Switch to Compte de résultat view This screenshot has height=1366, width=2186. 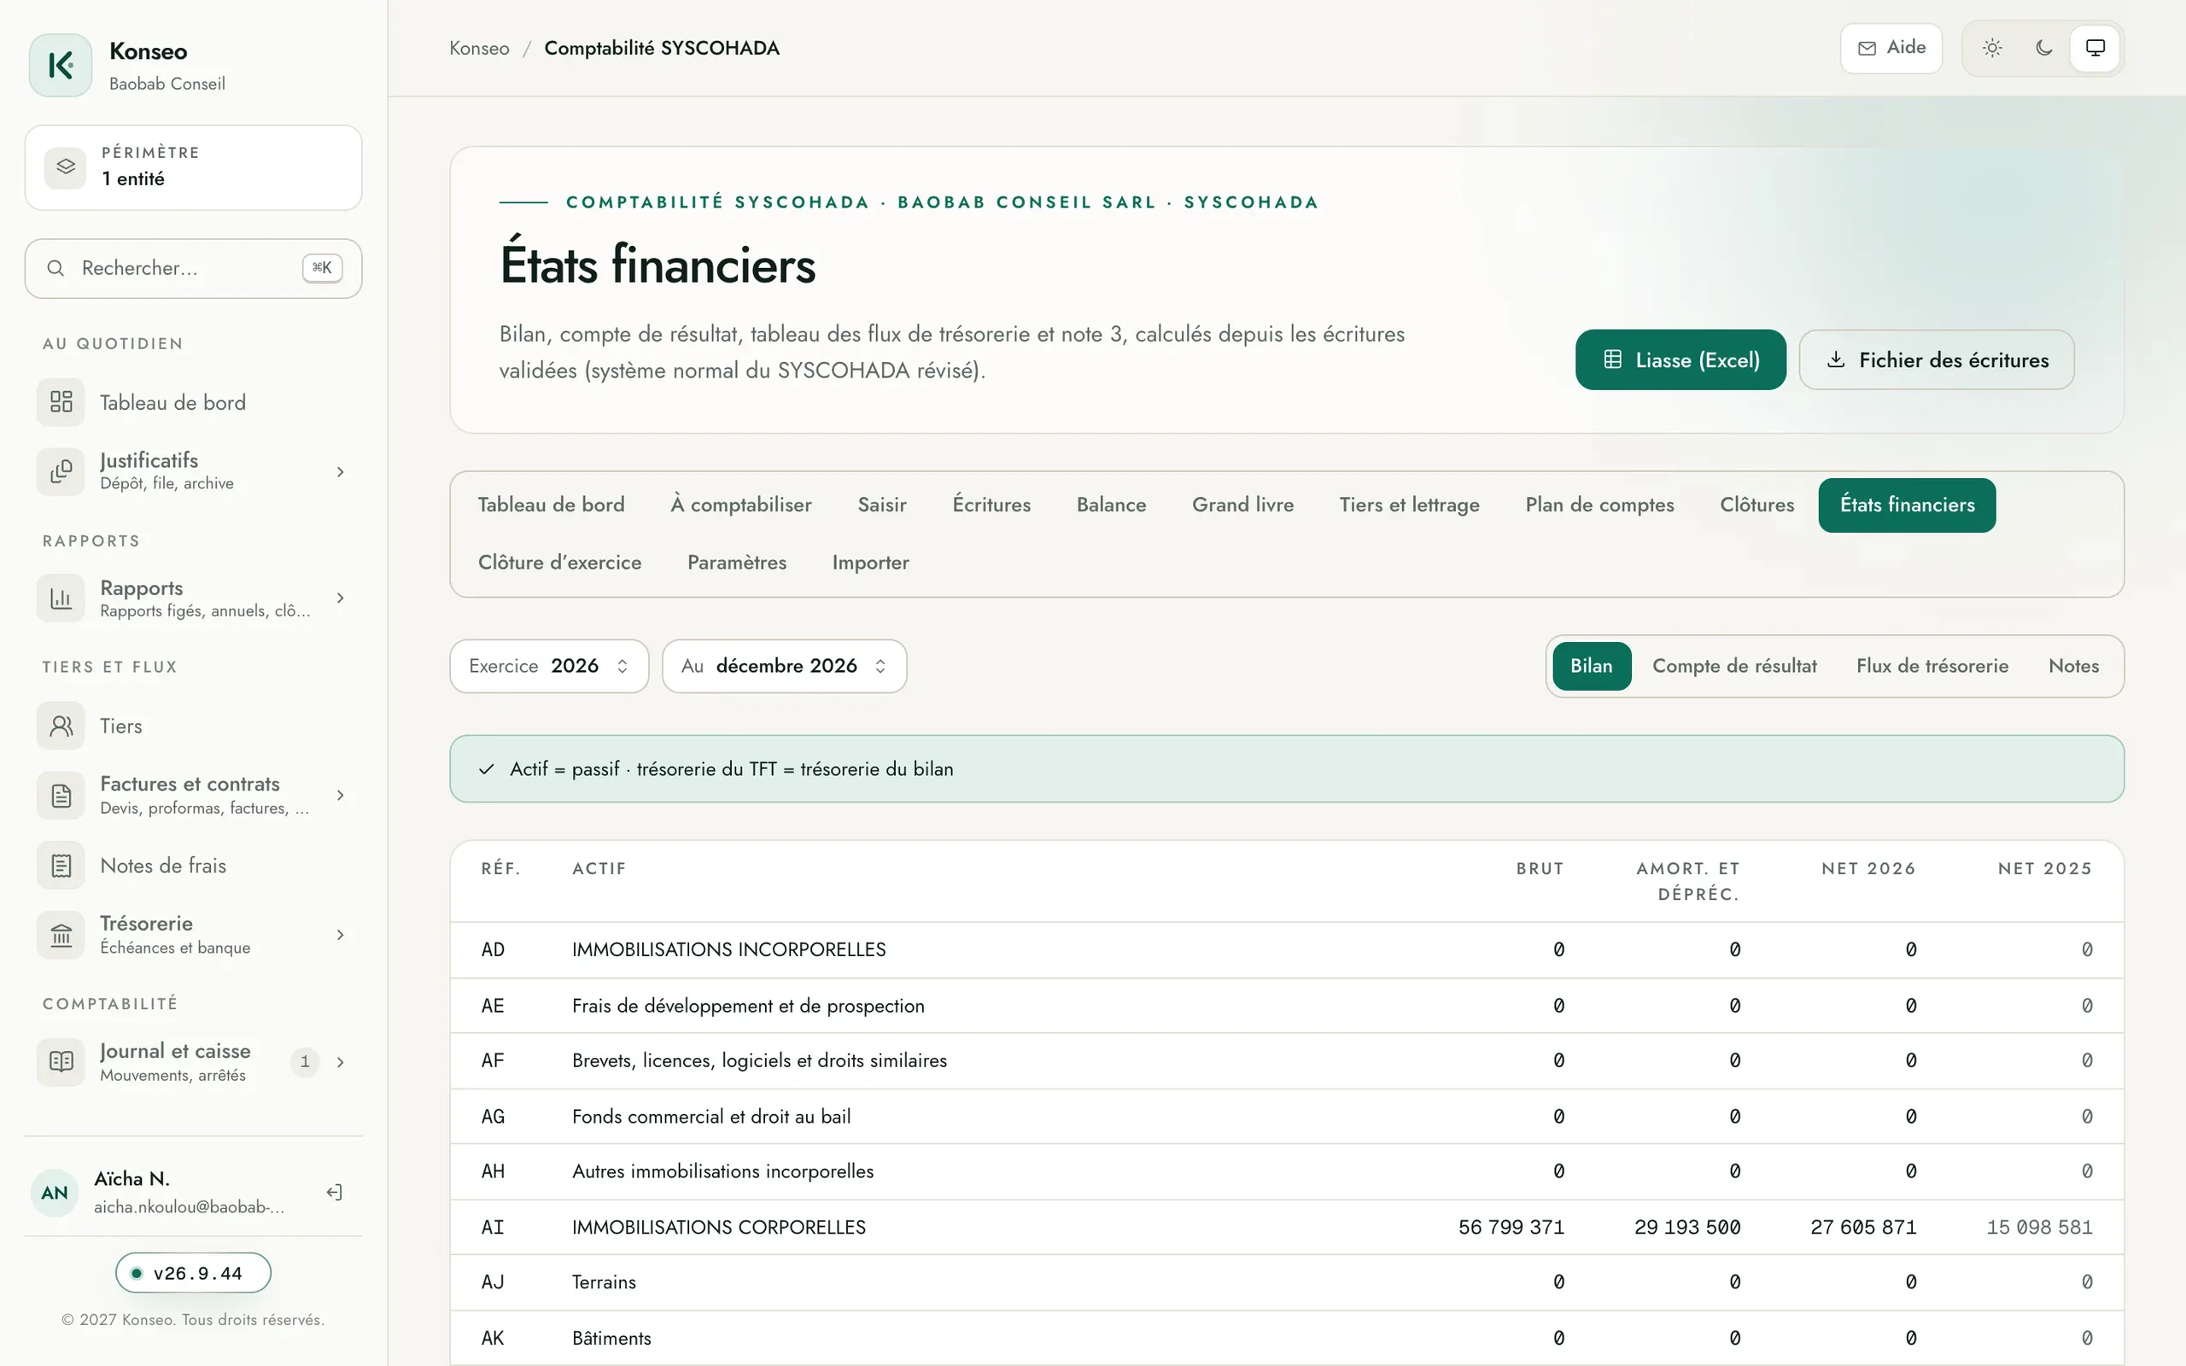(x=1734, y=667)
